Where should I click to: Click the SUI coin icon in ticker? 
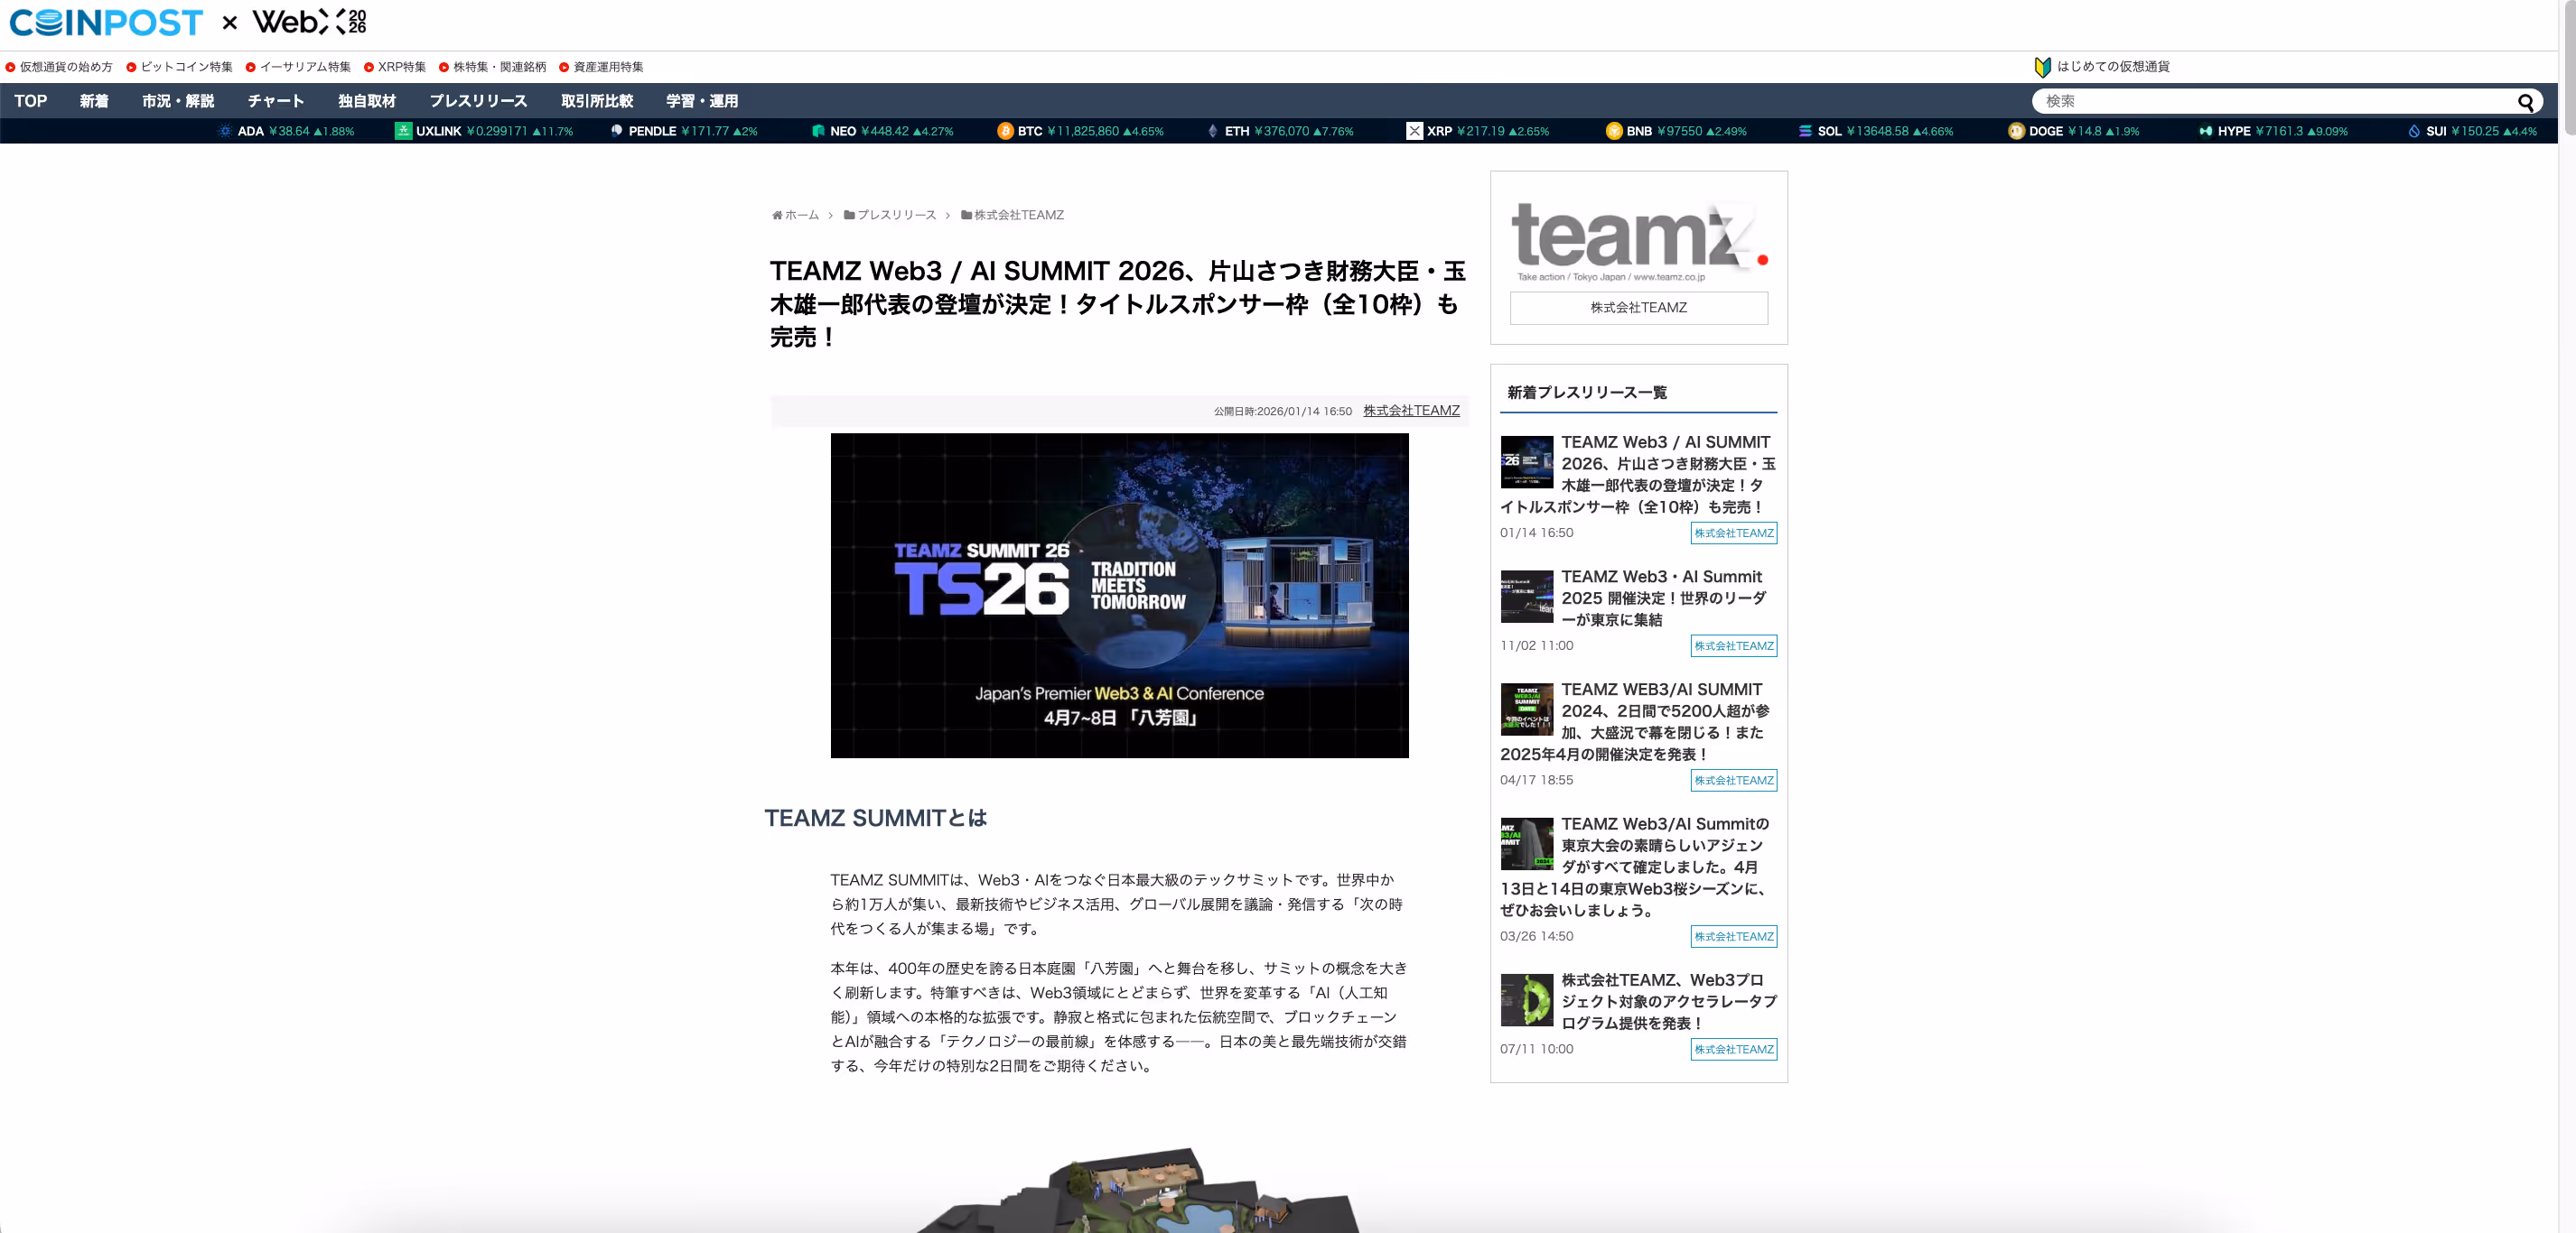(2414, 131)
